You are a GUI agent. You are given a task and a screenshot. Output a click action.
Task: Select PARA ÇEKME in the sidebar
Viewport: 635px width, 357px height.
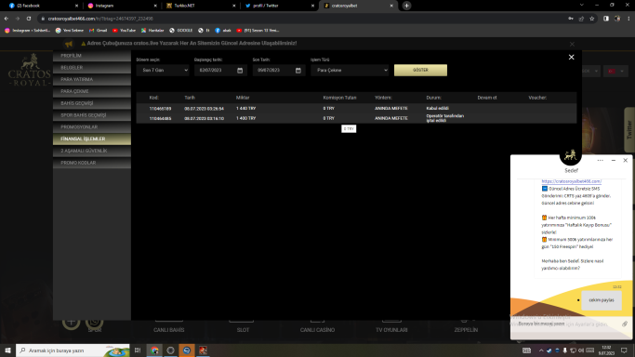(92, 91)
